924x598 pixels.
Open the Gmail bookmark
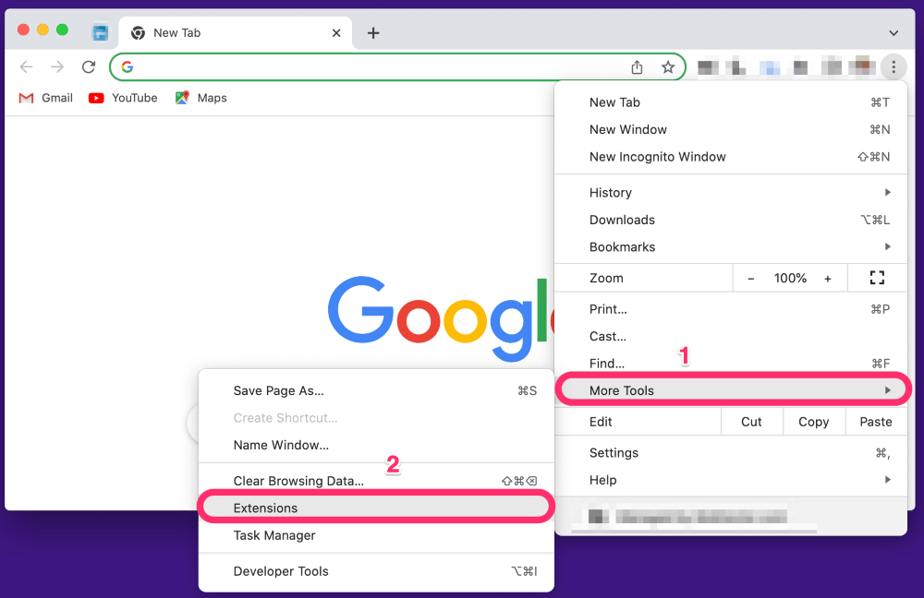tap(46, 98)
